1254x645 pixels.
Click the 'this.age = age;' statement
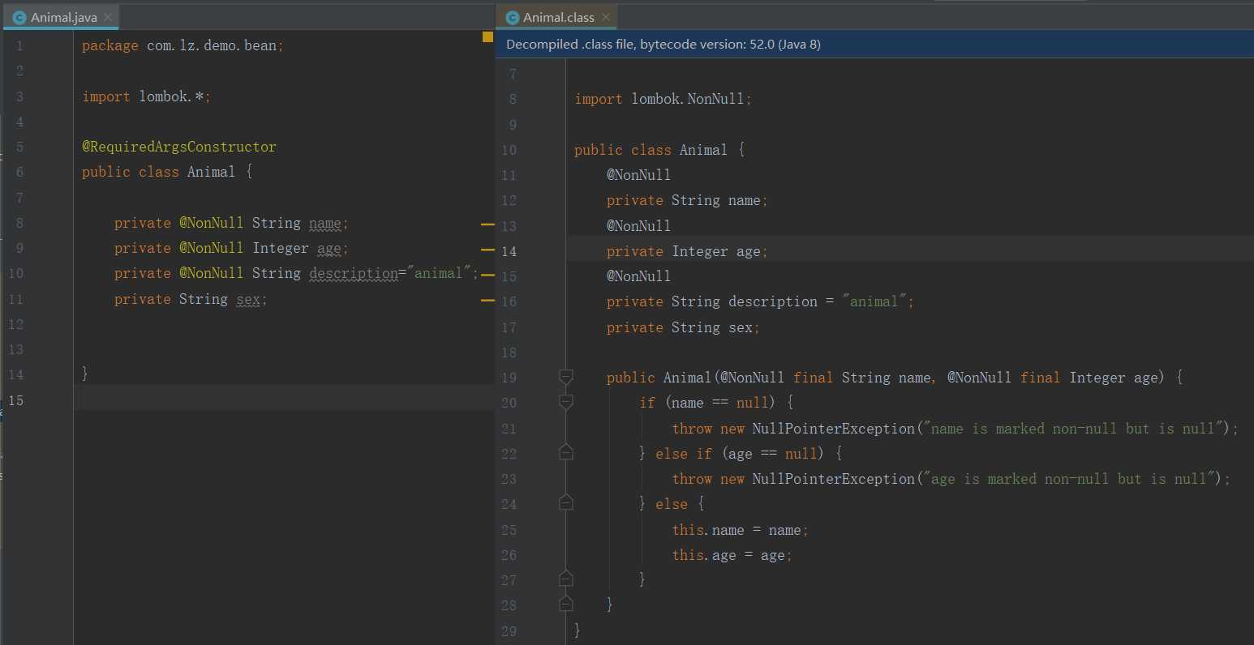(x=732, y=555)
